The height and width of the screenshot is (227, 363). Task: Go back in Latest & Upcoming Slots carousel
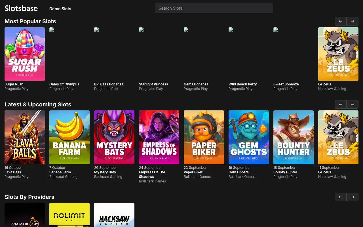coord(341,104)
